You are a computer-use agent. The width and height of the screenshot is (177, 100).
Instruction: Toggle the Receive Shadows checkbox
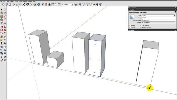pos(141,27)
